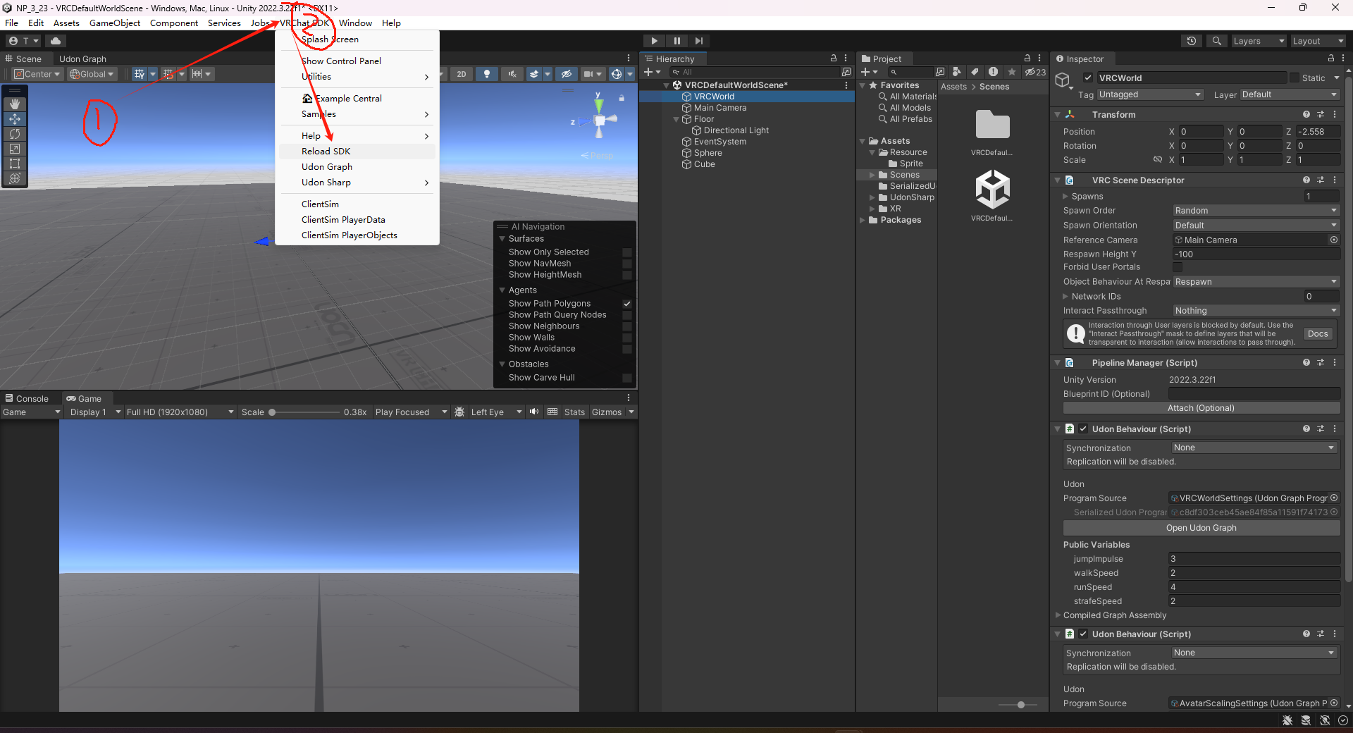Image resolution: width=1353 pixels, height=733 pixels.
Task: Enable Show Carve Hull checkbox
Action: point(627,378)
